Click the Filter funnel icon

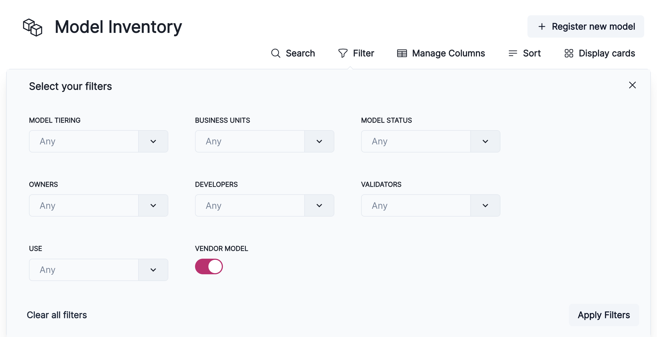[x=343, y=53]
